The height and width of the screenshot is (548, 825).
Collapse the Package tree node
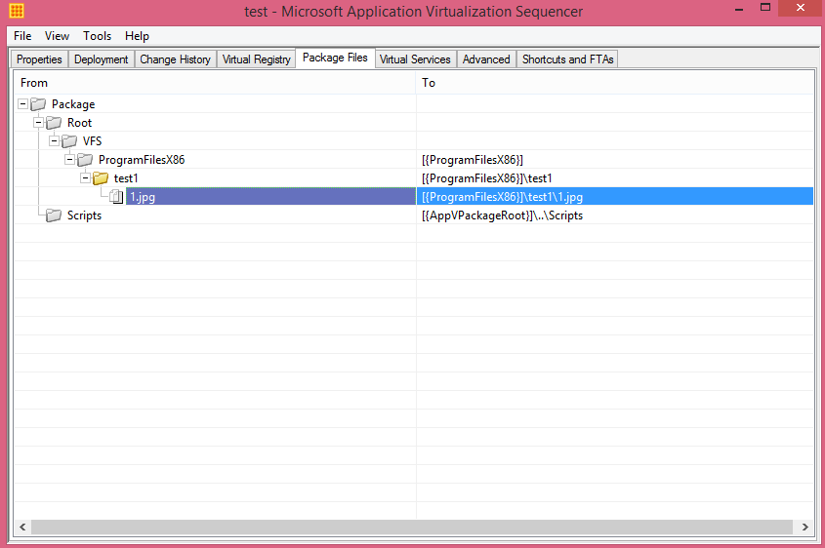[22, 104]
